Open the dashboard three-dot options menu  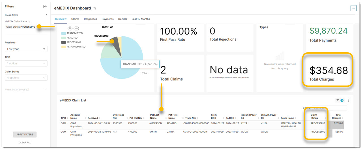[353, 8]
